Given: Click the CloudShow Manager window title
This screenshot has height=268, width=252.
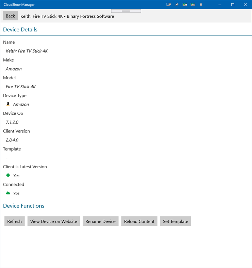Looking at the screenshot, I should [19, 5].
